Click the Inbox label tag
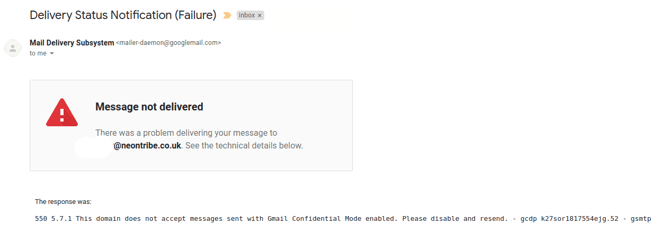The height and width of the screenshot is (233, 661). [247, 16]
